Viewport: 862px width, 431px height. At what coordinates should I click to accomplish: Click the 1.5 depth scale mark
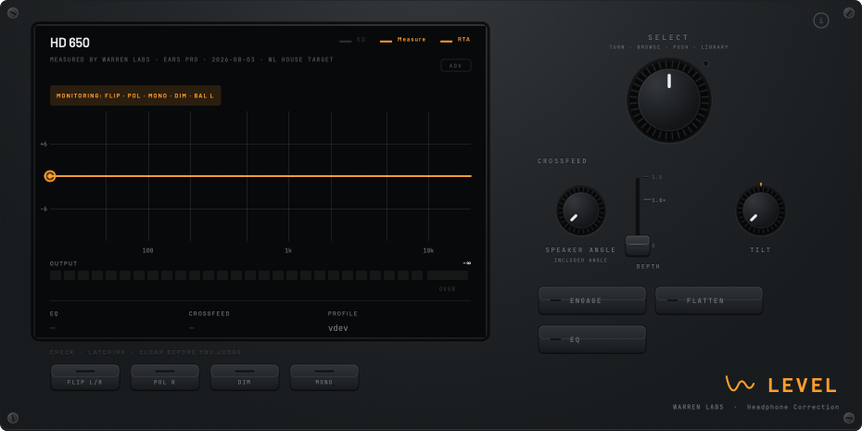point(657,177)
